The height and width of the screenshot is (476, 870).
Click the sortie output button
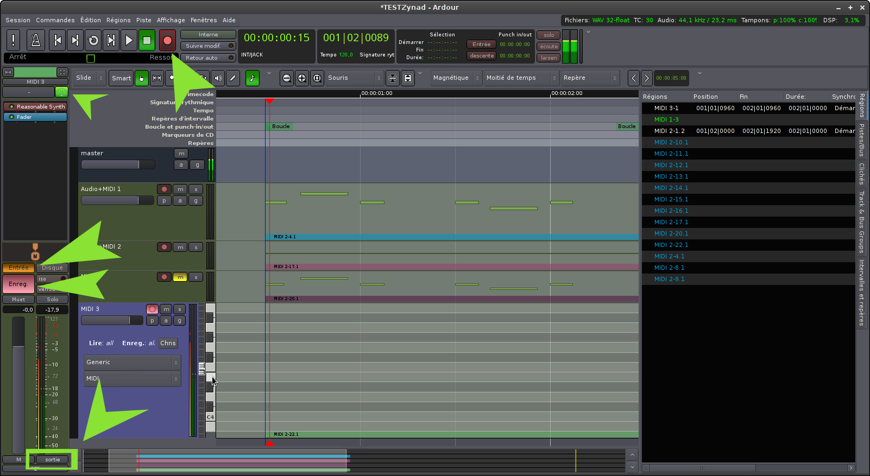point(53,460)
